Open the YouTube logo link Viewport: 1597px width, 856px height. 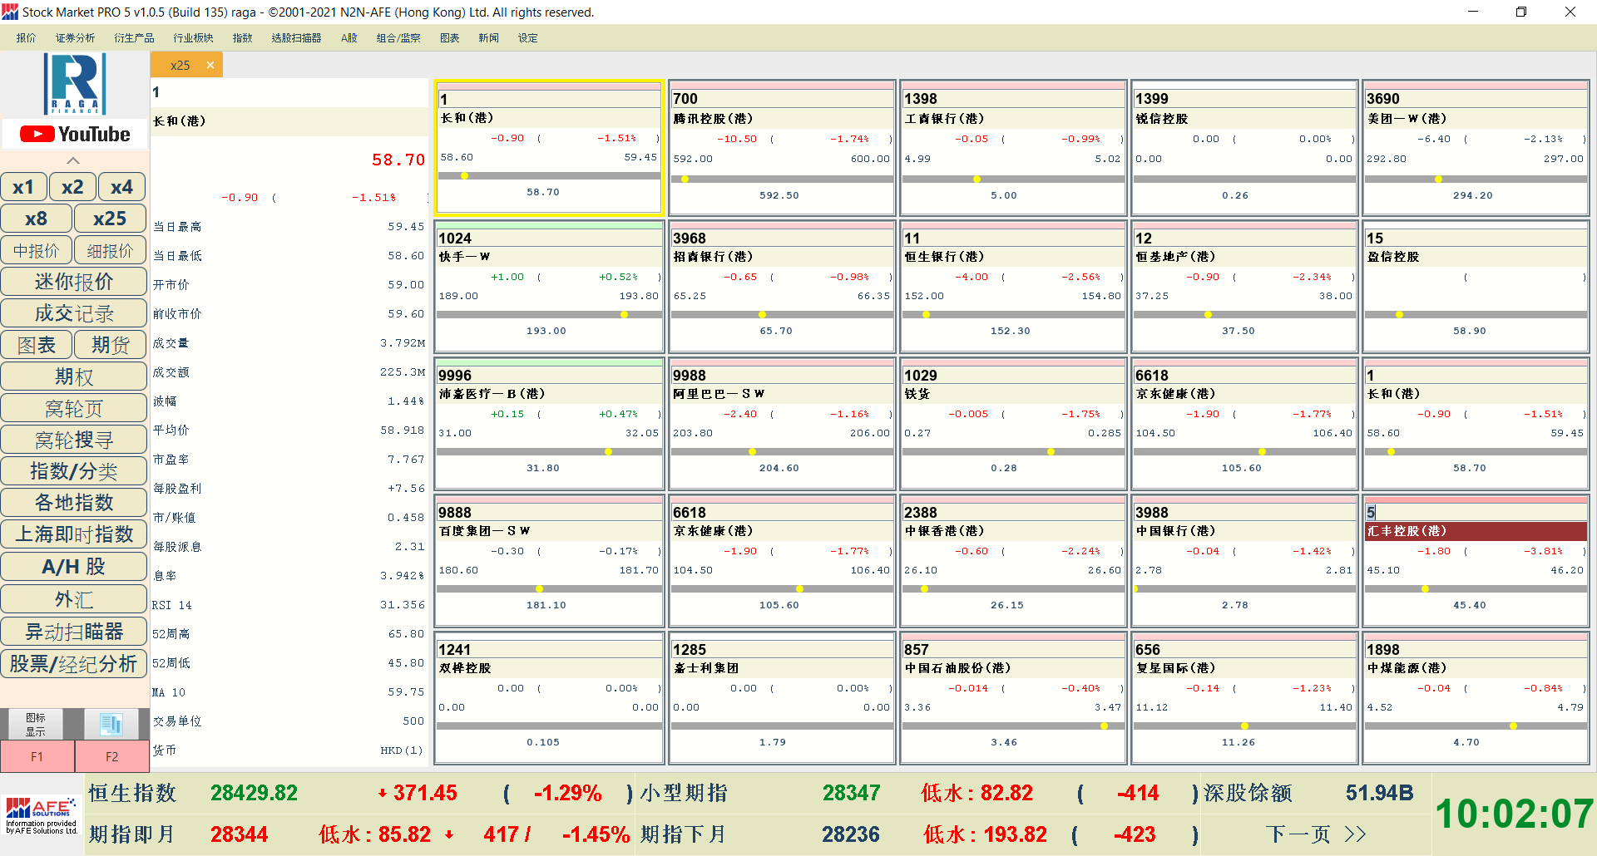point(75,135)
